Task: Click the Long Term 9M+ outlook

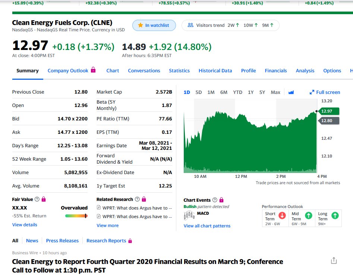Action: (328, 218)
